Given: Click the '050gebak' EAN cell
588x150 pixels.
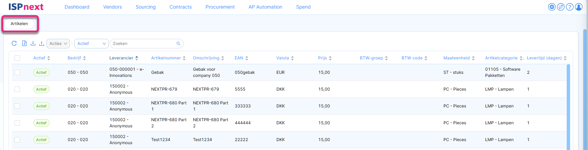Looking at the screenshot, I should [x=245, y=72].
